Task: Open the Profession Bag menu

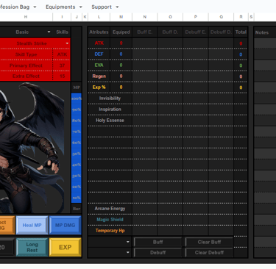Action: tap(18, 7)
